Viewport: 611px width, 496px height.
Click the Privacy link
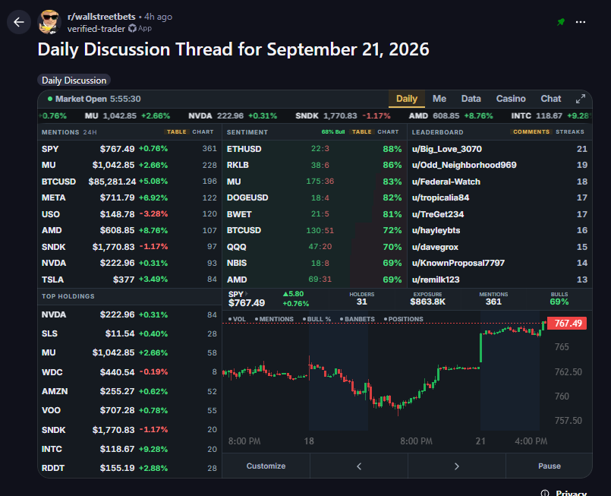[572, 493]
